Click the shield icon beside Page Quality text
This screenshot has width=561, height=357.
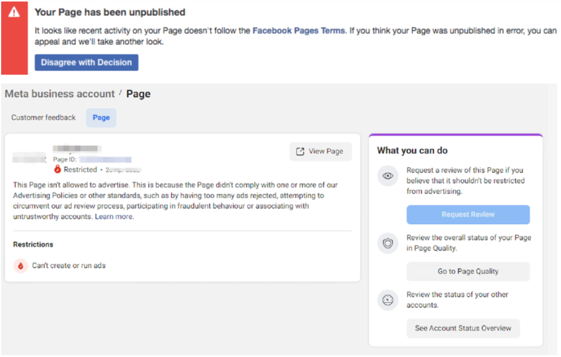388,243
